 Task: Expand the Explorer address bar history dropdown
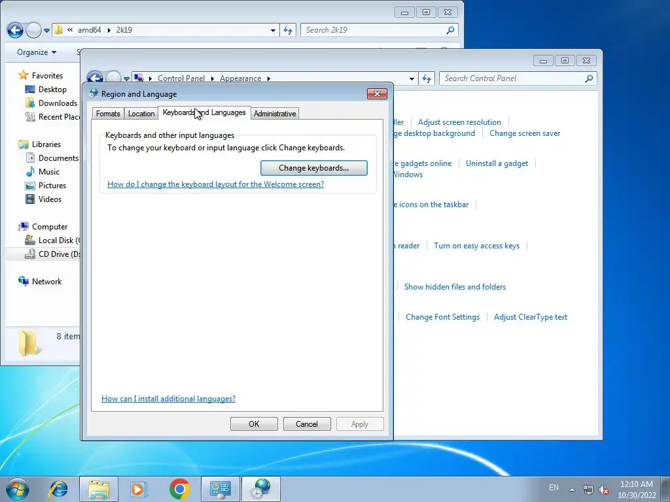(273, 30)
